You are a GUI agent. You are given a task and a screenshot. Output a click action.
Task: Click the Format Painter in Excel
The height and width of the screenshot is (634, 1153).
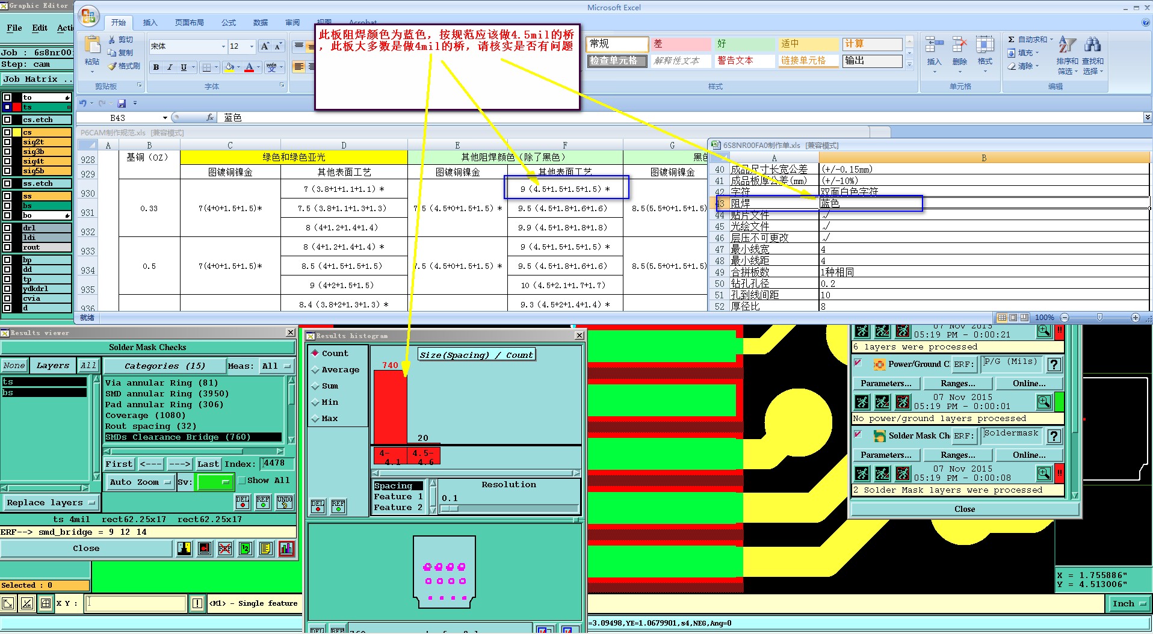(x=124, y=66)
